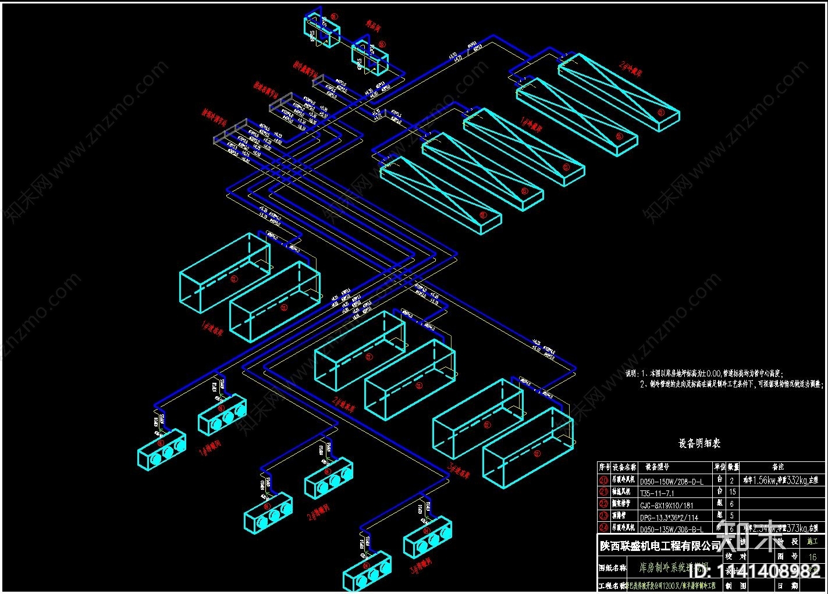Select model text D050-135W/3DB-B-L
Viewport: 828px width, 594px height.
click(x=672, y=529)
